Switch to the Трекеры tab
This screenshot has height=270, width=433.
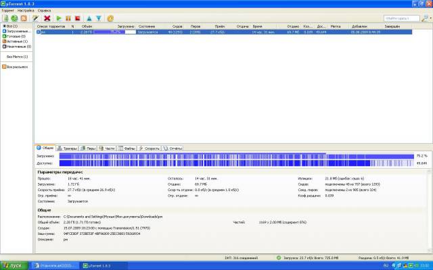pos(67,148)
